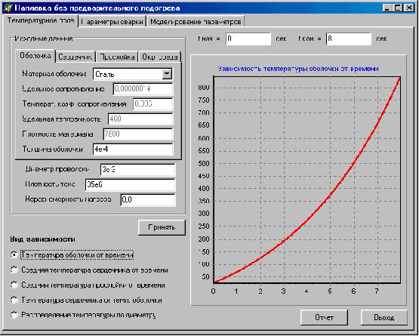
Task: Select Температура сердечника от темп. оболочки
Action: coord(14,300)
